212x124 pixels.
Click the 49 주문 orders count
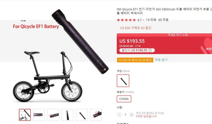(163, 20)
